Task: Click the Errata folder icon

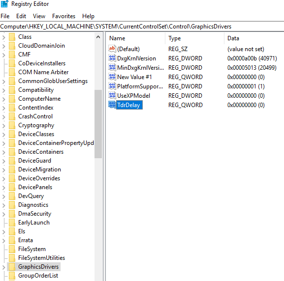Action: 12,240
